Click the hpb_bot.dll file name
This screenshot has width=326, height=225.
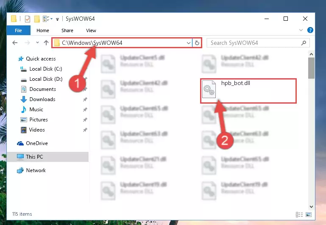236,83
